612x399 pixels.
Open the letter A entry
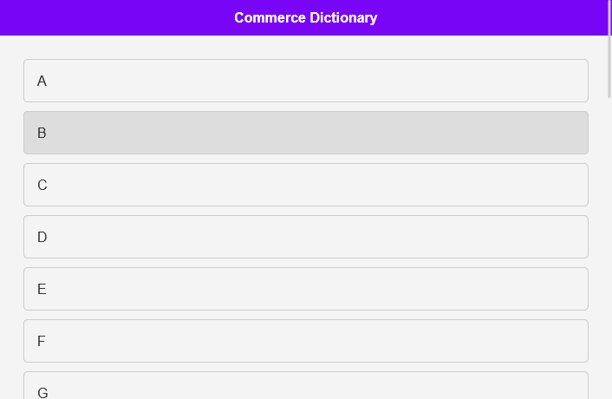(305, 81)
